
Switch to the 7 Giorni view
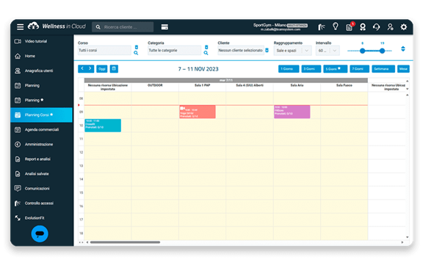[359, 69]
